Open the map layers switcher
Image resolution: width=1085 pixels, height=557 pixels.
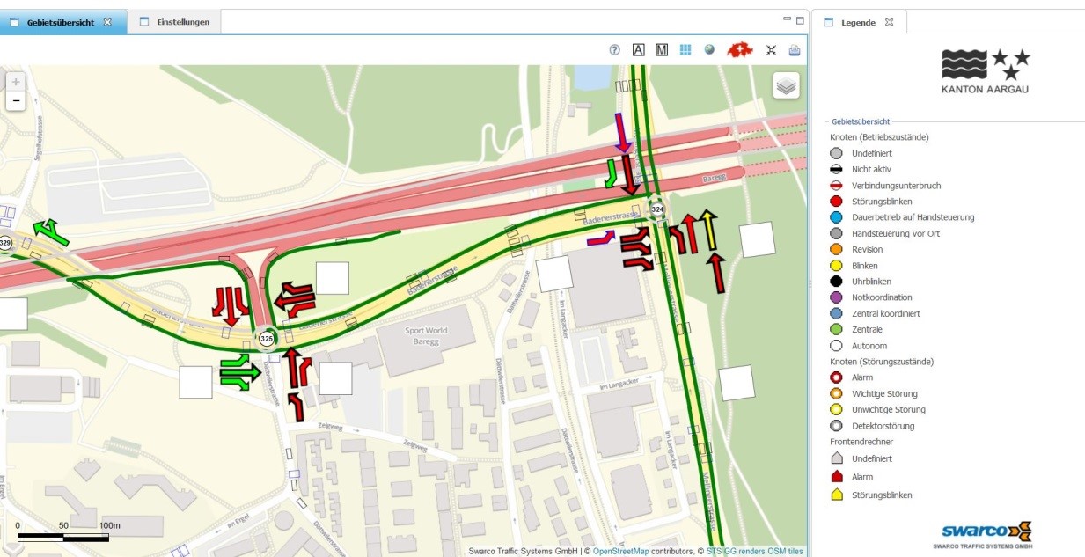point(786,85)
